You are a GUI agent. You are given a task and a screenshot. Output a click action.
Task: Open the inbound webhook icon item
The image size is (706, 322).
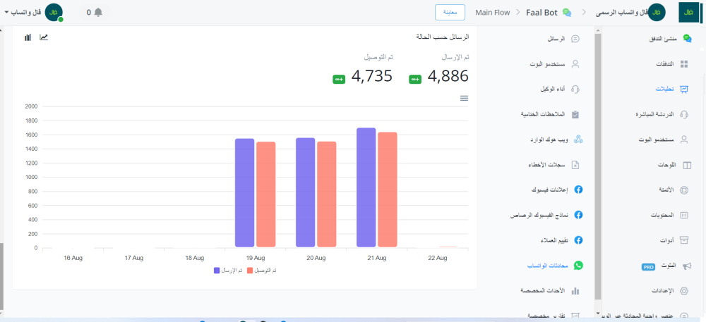coord(578,140)
